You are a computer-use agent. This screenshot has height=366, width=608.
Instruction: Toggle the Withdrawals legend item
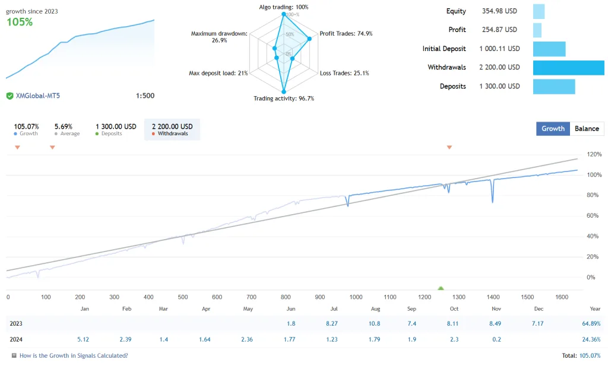pyautogui.click(x=172, y=129)
